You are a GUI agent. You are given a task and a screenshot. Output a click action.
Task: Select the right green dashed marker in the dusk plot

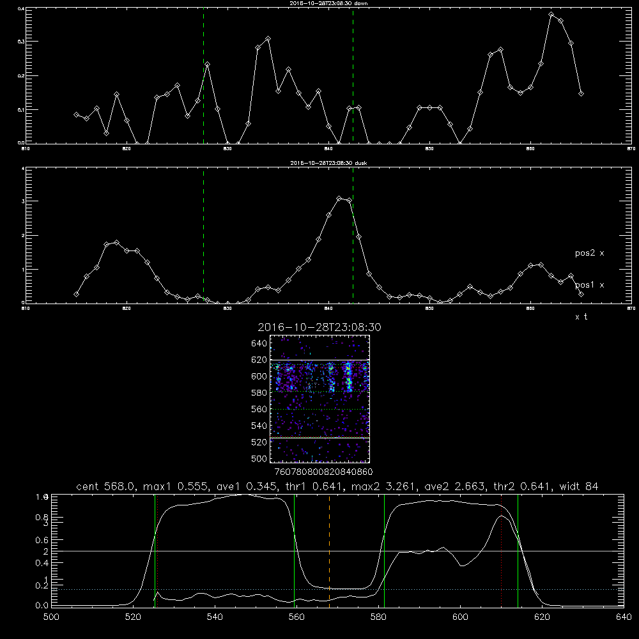click(353, 235)
